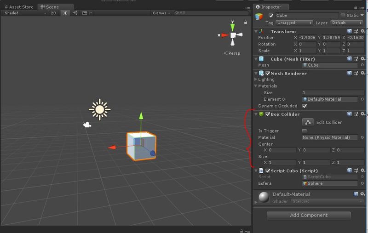Collapse the Box Collider component foldout

(x=256, y=114)
